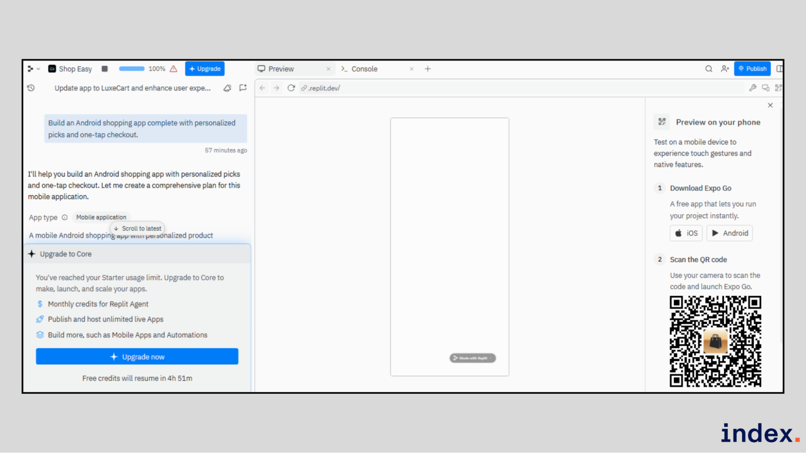
Task: Open the Replit main menu dropdown
Action: point(33,69)
